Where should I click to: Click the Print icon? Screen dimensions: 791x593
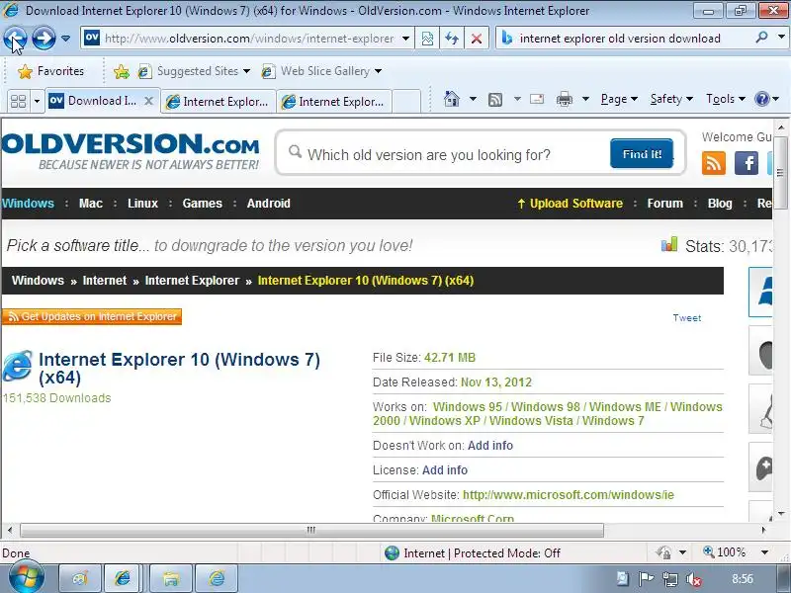[565, 100]
